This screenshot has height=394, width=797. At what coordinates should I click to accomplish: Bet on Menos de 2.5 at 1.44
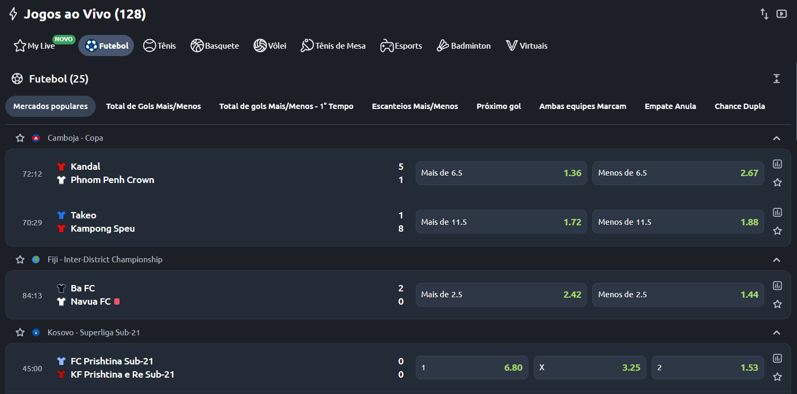677,295
